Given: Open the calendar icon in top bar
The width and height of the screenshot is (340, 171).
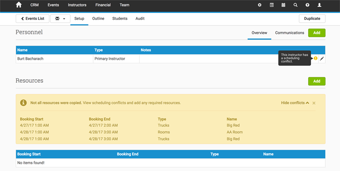Looking at the screenshot, I should pyautogui.click(x=283, y=5).
